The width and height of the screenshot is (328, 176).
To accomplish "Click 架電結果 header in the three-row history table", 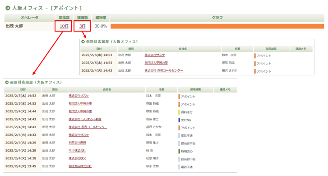I will click(x=271, y=49).
